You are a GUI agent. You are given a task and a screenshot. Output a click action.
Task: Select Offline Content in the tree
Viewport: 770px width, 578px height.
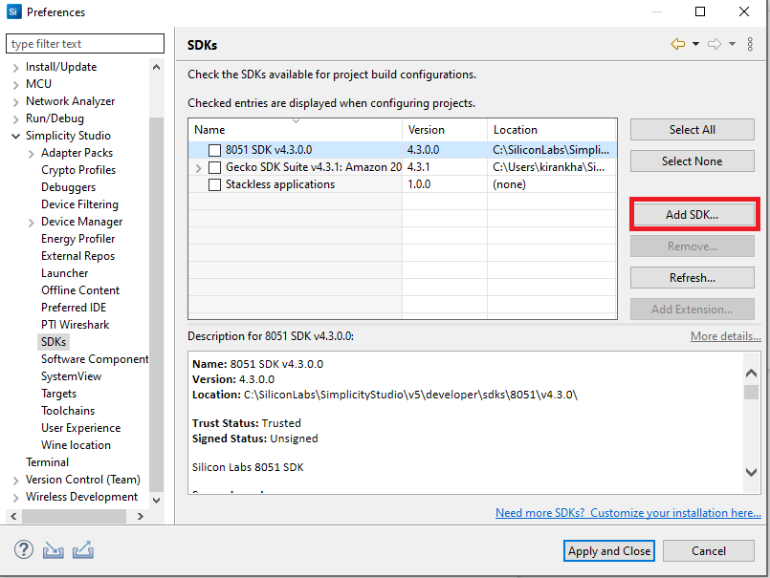pos(80,290)
